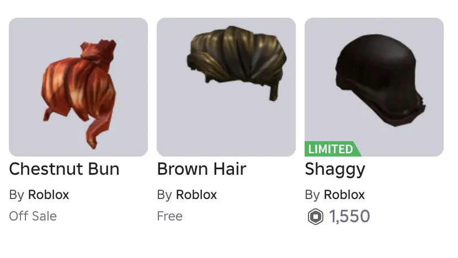This screenshot has height=258, width=458.
Task: Open the Chestnut Bun item thumbnail
Action: point(78,87)
